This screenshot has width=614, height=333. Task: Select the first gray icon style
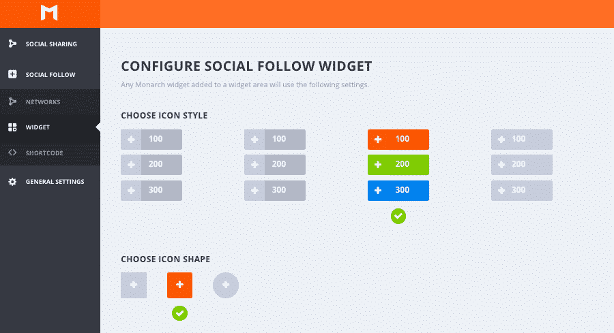[151, 165]
